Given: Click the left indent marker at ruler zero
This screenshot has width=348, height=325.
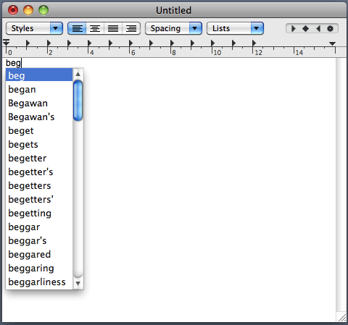Looking at the screenshot, I should [6, 43].
